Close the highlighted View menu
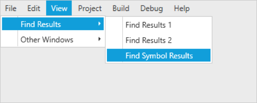Image resolution: width=257 pixels, height=103 pixels. pyautogui.click(x=59, y=8)
